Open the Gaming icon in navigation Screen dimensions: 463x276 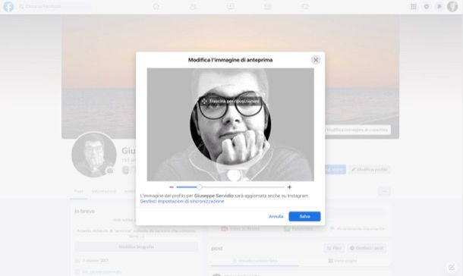(x=305, y=7)
